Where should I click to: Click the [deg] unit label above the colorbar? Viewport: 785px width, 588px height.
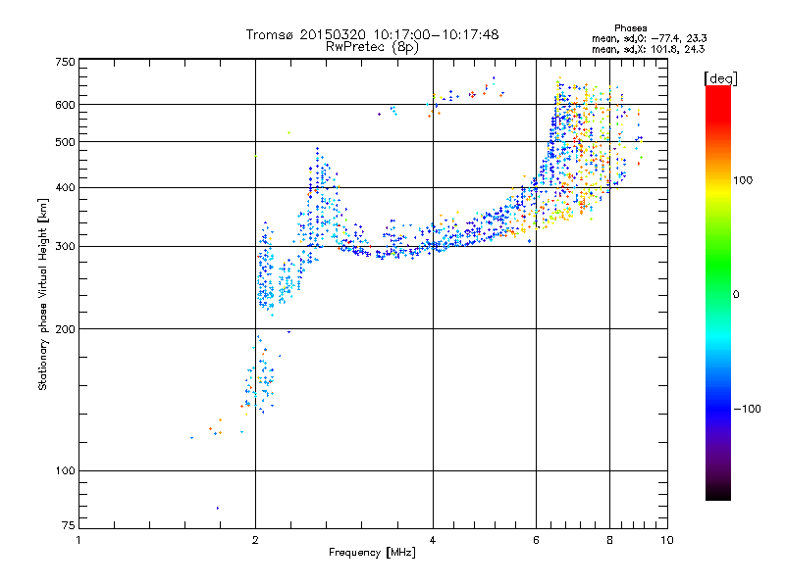click(x=720, y=77)
